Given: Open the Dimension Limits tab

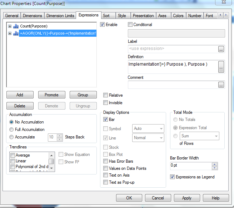Looking at the screenshot, I should (60, 16).
